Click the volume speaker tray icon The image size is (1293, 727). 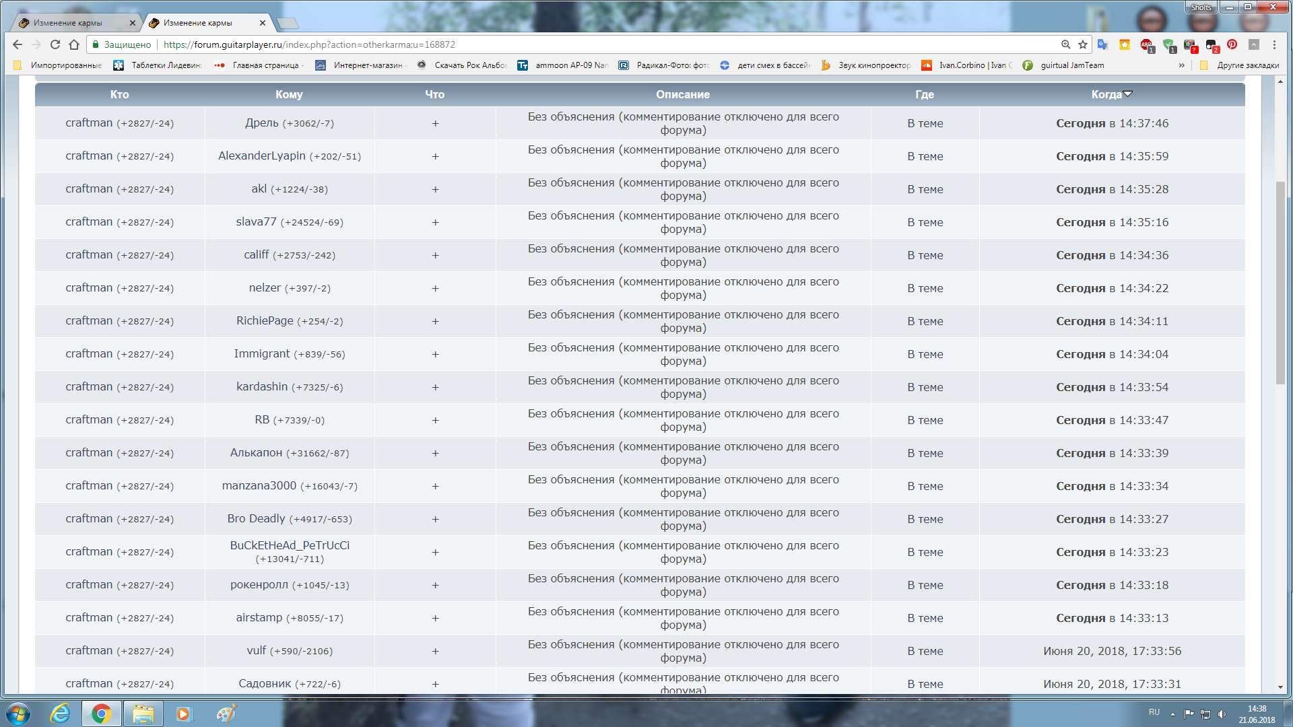[x=1222, y=714]
